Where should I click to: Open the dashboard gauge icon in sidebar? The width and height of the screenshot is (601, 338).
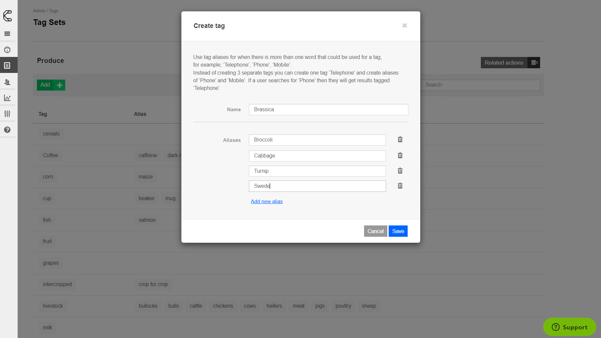[7, 50]
